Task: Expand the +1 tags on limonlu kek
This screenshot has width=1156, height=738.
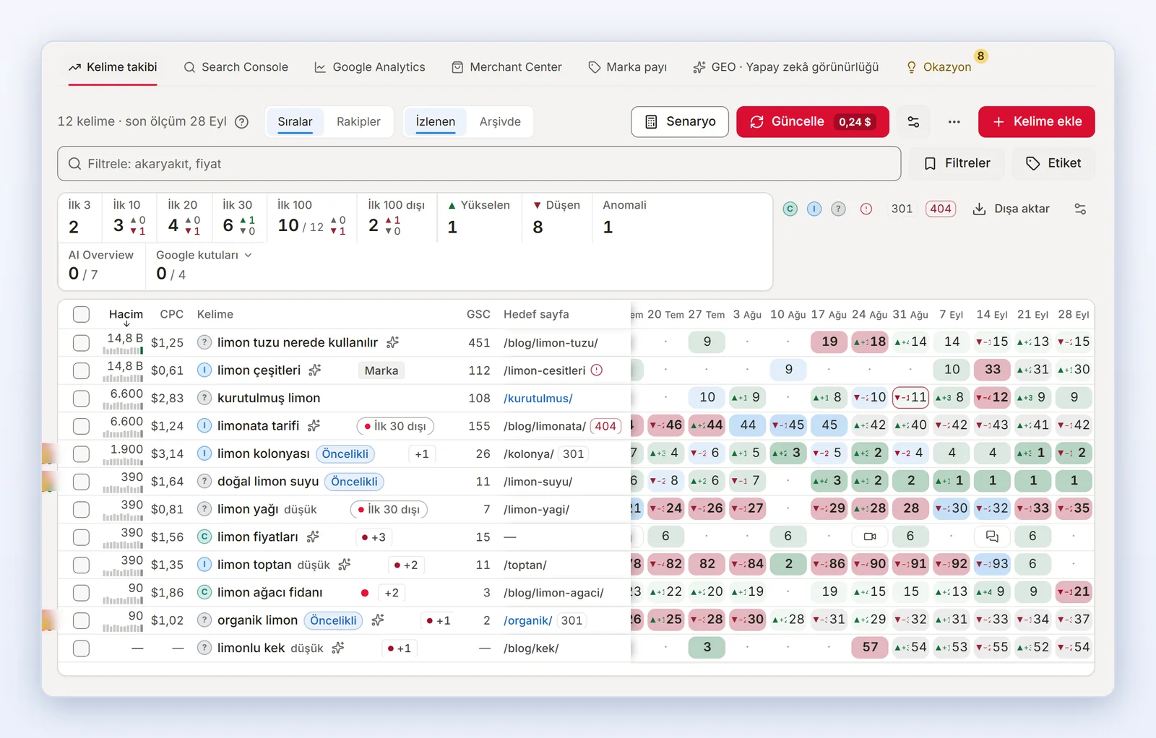Action: pyautogui.click(x=399, y=648)
